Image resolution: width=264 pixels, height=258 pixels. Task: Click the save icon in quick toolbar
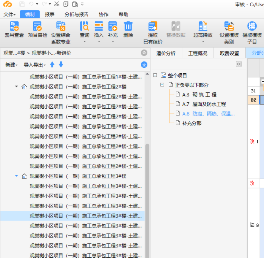point(22,4)
